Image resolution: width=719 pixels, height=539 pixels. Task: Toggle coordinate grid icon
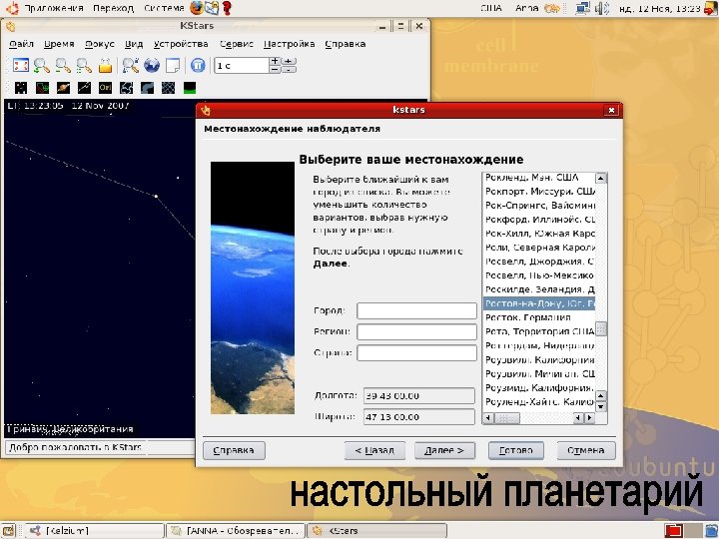tap(169, 87)
